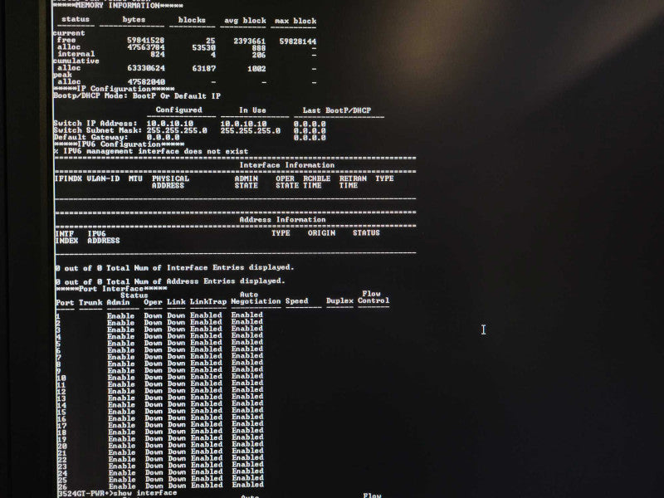Click the 'max block' column header
Viewport: 664px width, 498px height.
click(x=295, y=21)
